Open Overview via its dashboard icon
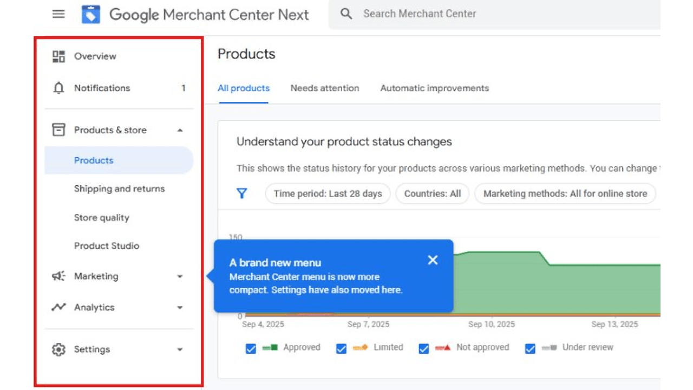 [x=58, y=56]
